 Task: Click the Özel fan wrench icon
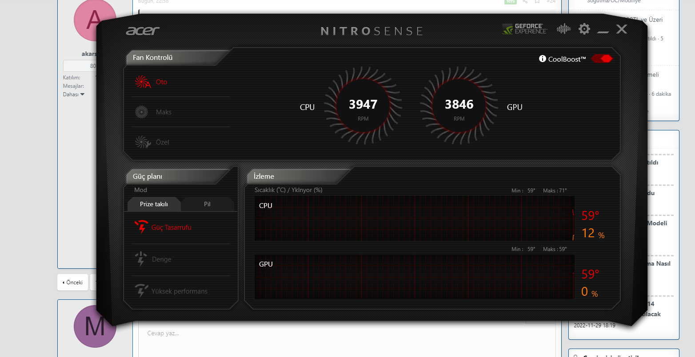pos(143,142)
